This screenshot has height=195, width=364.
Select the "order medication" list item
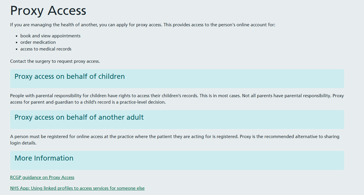pos(38,42)
